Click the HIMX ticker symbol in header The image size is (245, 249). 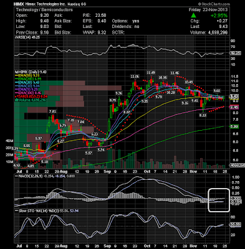[x=19, y=4]
